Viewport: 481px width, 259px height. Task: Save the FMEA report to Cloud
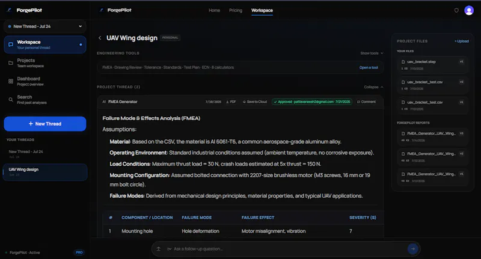[x=254, y=102]
